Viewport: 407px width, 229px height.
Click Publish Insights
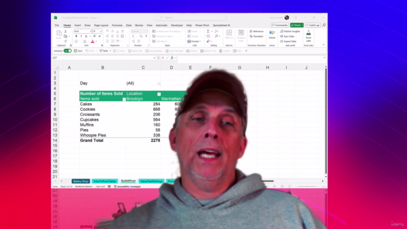coord(290,31)
